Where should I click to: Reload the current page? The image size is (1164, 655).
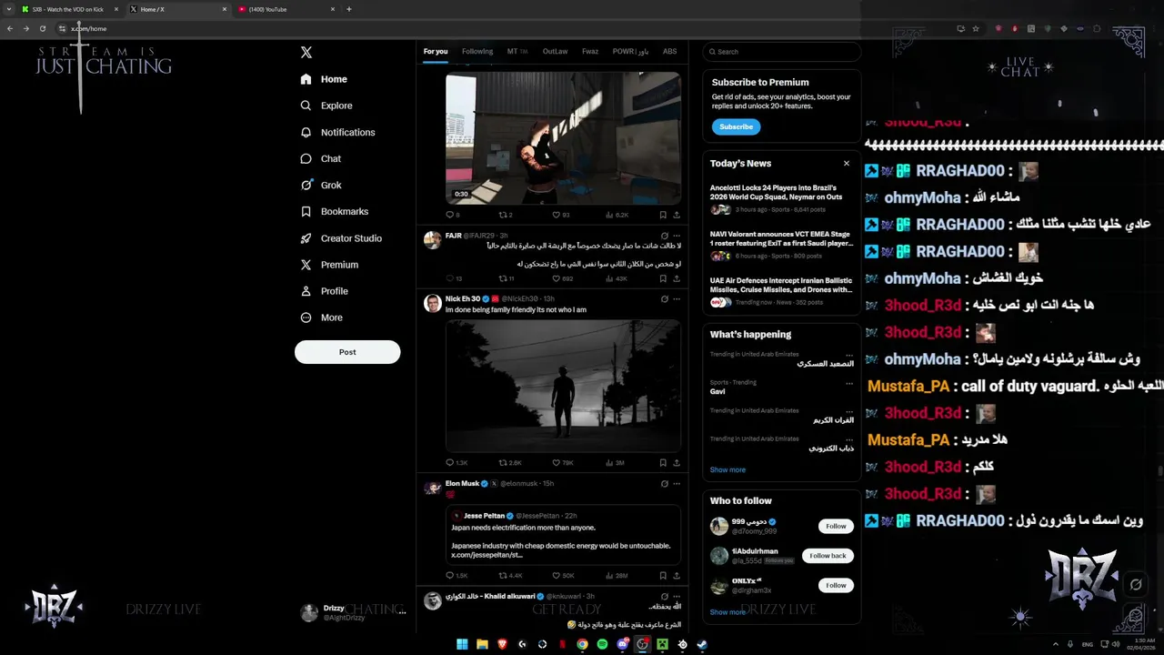(42, 28)
